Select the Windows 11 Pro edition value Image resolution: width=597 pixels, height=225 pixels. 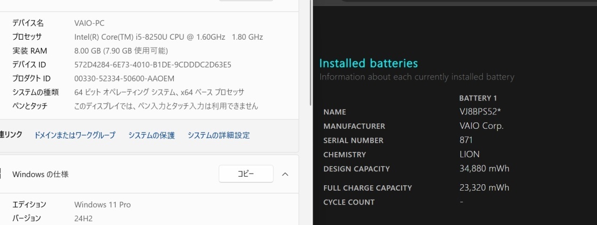[x=102, y=205]
